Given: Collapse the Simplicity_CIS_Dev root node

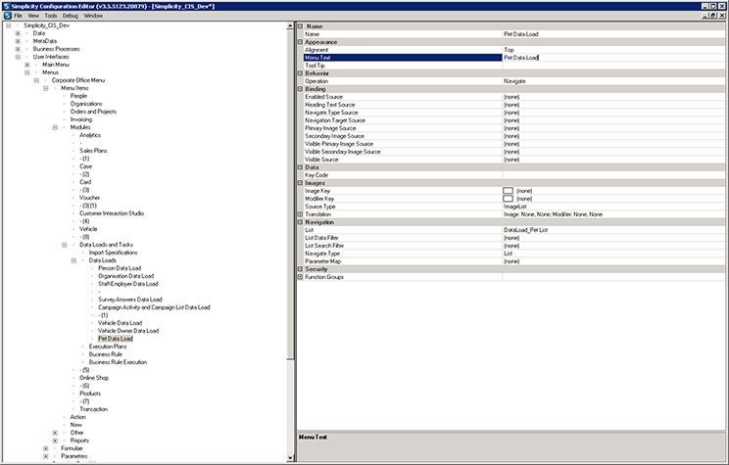Looking at the screenshot, I should (9, 25).
